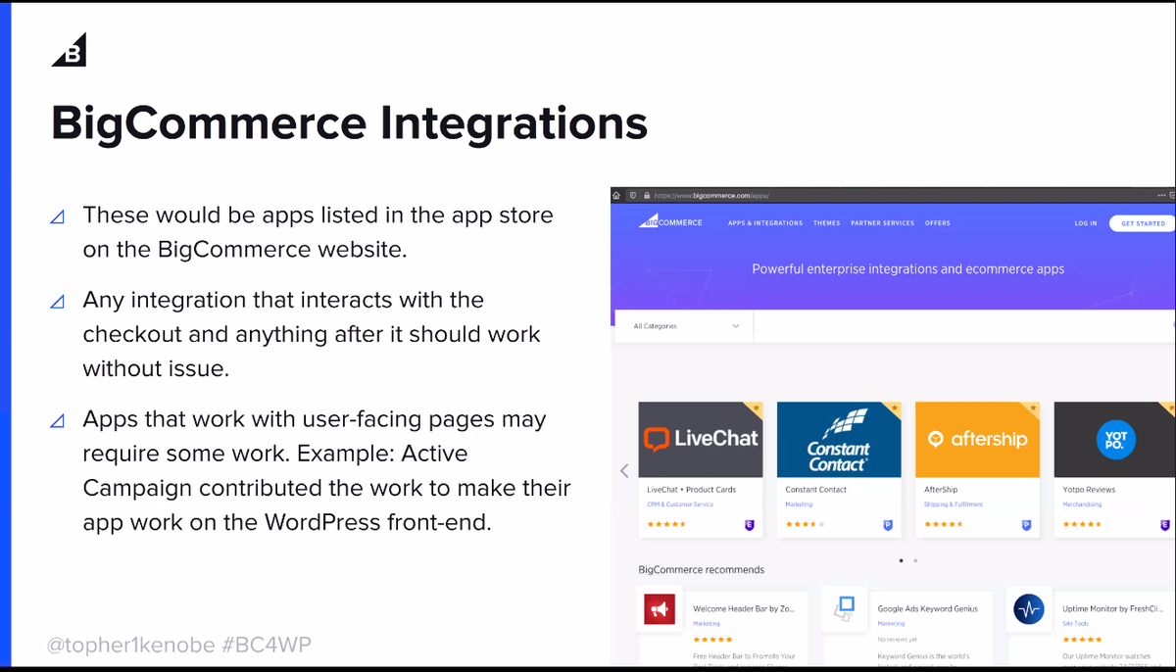The image size is (1176, 672).
Task: Click the featured star on aftership tile
Action: [x=1033, y=408]
